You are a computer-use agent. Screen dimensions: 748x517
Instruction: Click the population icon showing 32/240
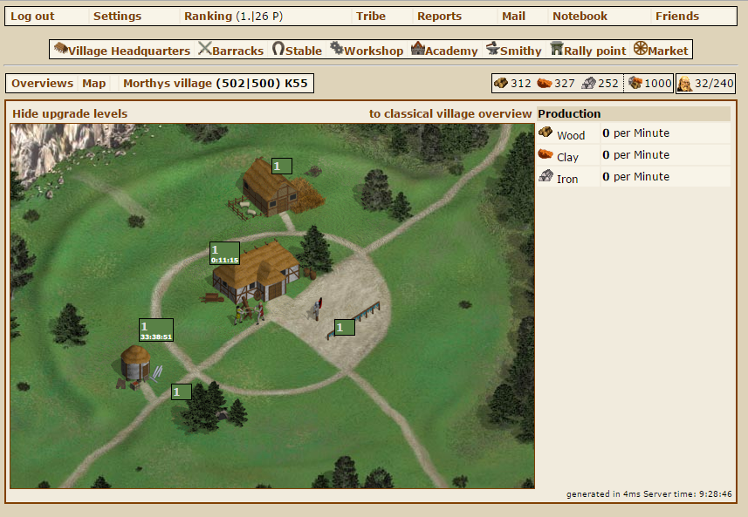(684, 84)
